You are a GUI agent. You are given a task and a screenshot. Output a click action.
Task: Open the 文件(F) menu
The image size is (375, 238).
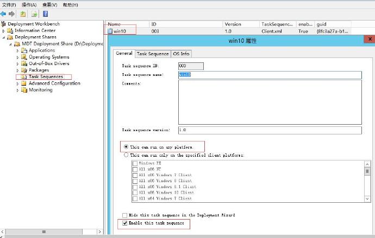click(x=9, y=5)
